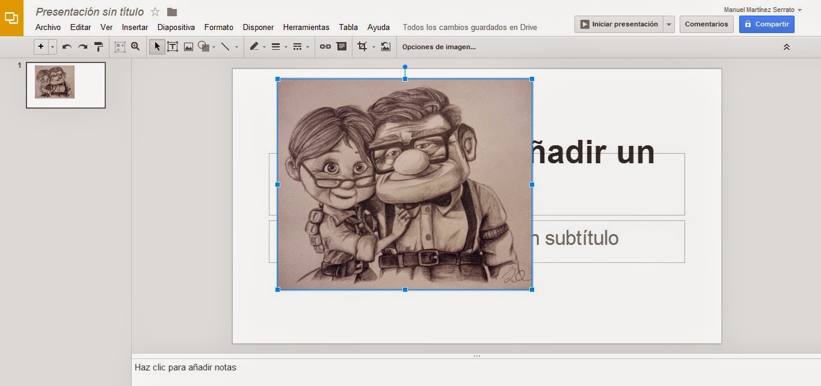Open the Diapositiva menu

pos(176,27)
